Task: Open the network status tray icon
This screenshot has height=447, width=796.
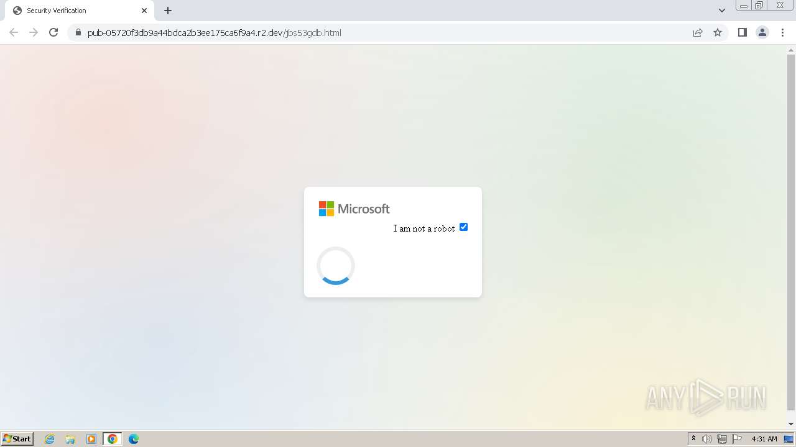Action: (722, 439)
